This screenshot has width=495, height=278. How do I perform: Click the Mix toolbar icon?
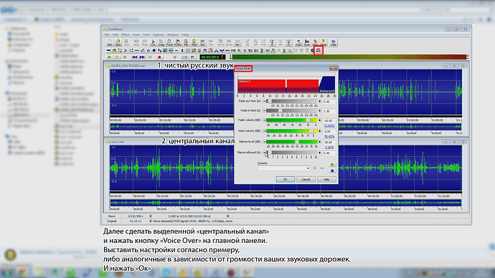[x=186, y=42]
